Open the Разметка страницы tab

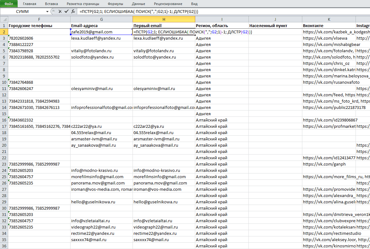click(x=83, y=4)
